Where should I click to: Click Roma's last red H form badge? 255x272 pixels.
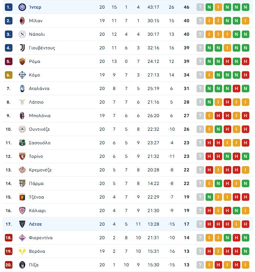(246, 61)
